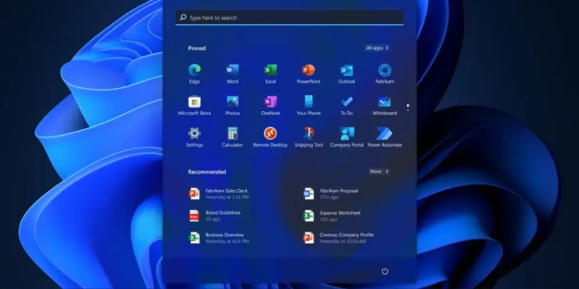Open Excel pinned app
The height and width of the screenshot is (289, 579).
pyautogui.click(x=271, y=74)
